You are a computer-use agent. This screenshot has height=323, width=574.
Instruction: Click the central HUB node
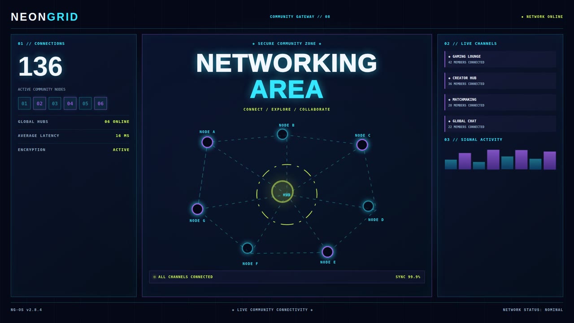[283, 192]
